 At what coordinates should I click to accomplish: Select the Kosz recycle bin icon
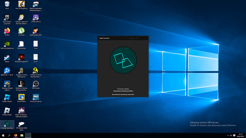[x=7, y=5]
